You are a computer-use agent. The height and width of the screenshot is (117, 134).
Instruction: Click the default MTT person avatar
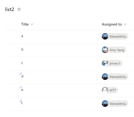tap(105, 90)
